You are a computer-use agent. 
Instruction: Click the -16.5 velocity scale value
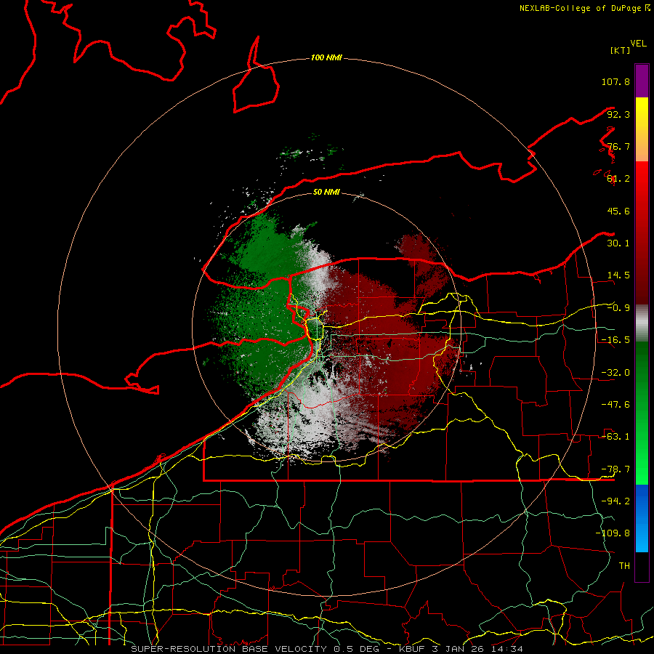pyautogui.click(x=615, y=340)
